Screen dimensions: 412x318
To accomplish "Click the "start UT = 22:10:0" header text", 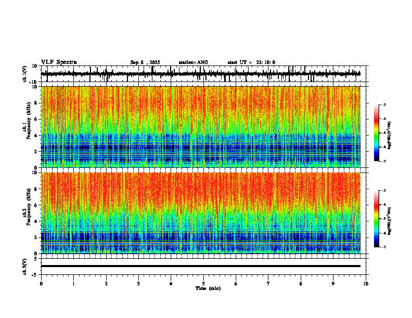I will [251, 62].
